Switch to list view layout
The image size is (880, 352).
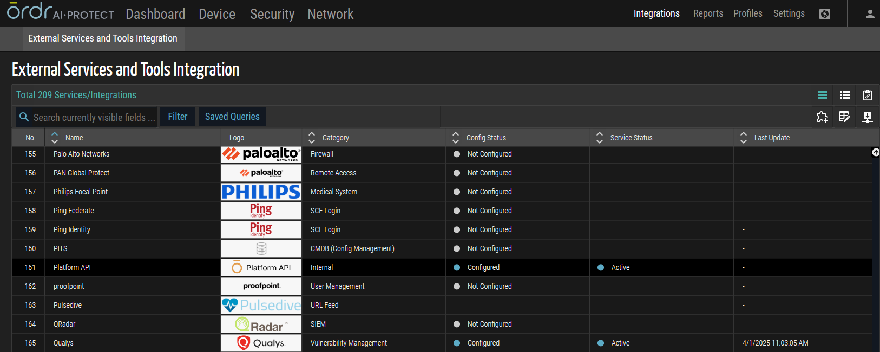click(822, 95)
